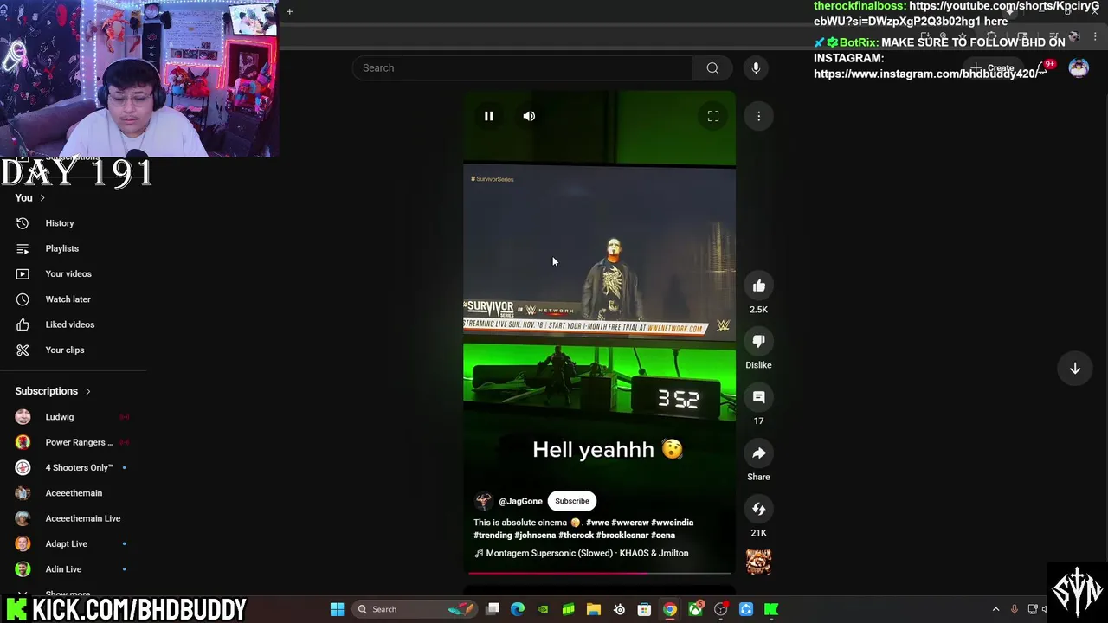Click the history clock icon
The height and width of the screenshot is (623, 1108).
(23, 223)
